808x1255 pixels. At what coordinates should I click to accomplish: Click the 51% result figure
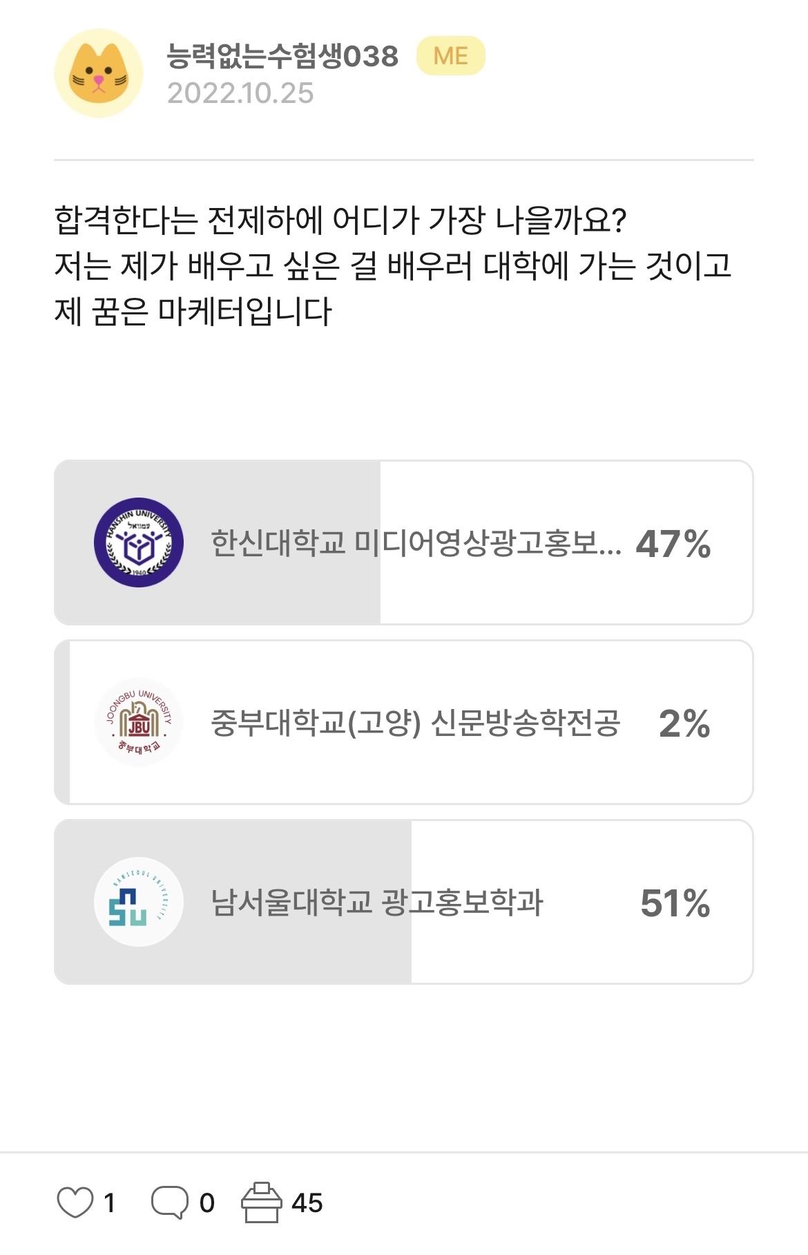pos(675,903)
